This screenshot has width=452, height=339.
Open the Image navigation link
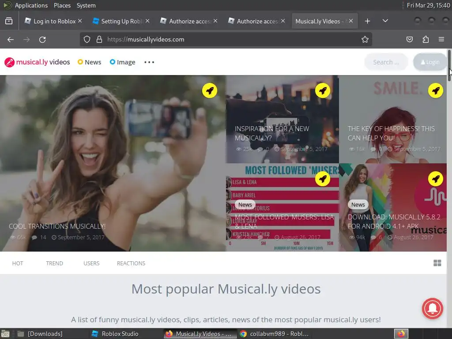tap(123, 62)
